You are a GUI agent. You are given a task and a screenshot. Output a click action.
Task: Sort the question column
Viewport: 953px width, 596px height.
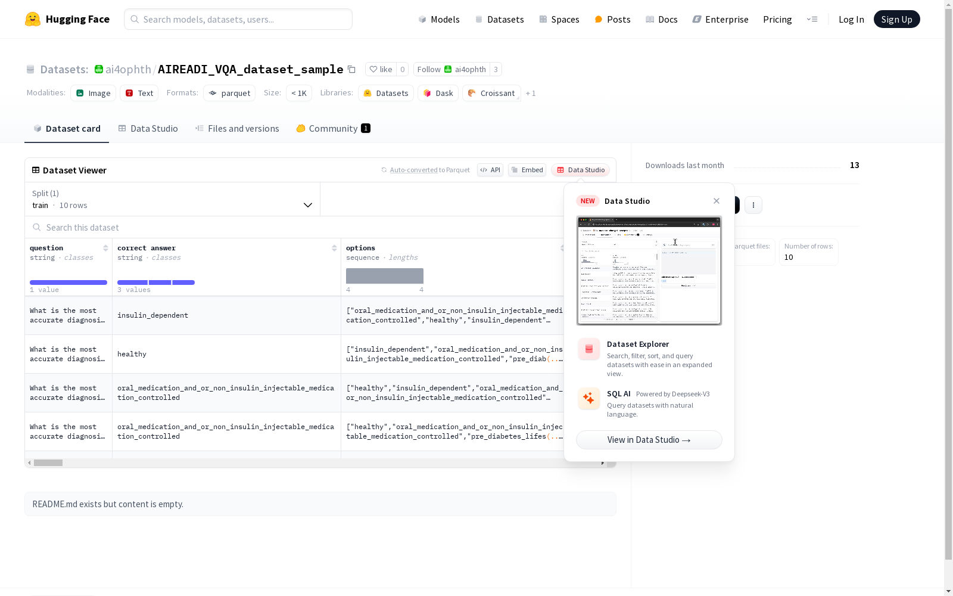point(105,248)
